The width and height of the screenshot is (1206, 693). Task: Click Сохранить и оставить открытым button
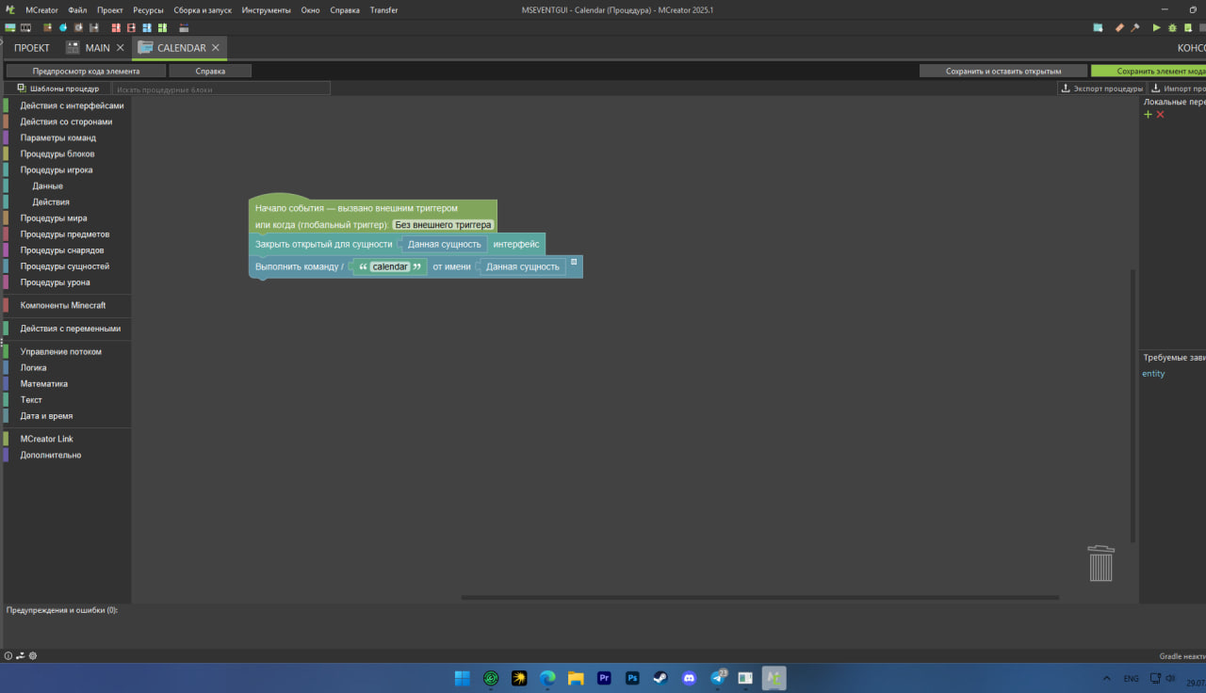1003,71
